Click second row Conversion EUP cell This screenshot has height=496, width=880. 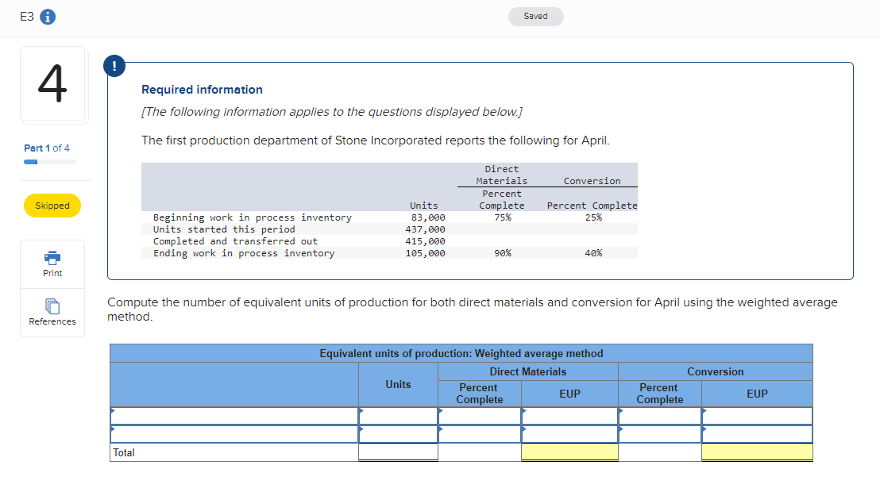click(757, 434)
